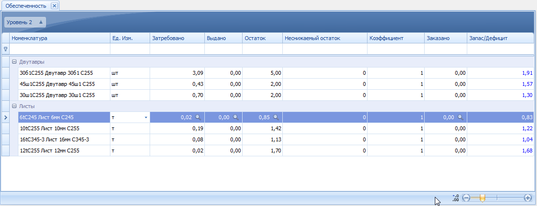537x206 pixels.
Task: Click the Номенклатура filter input field
Action: pyautogui.click(x=60, y=49)
